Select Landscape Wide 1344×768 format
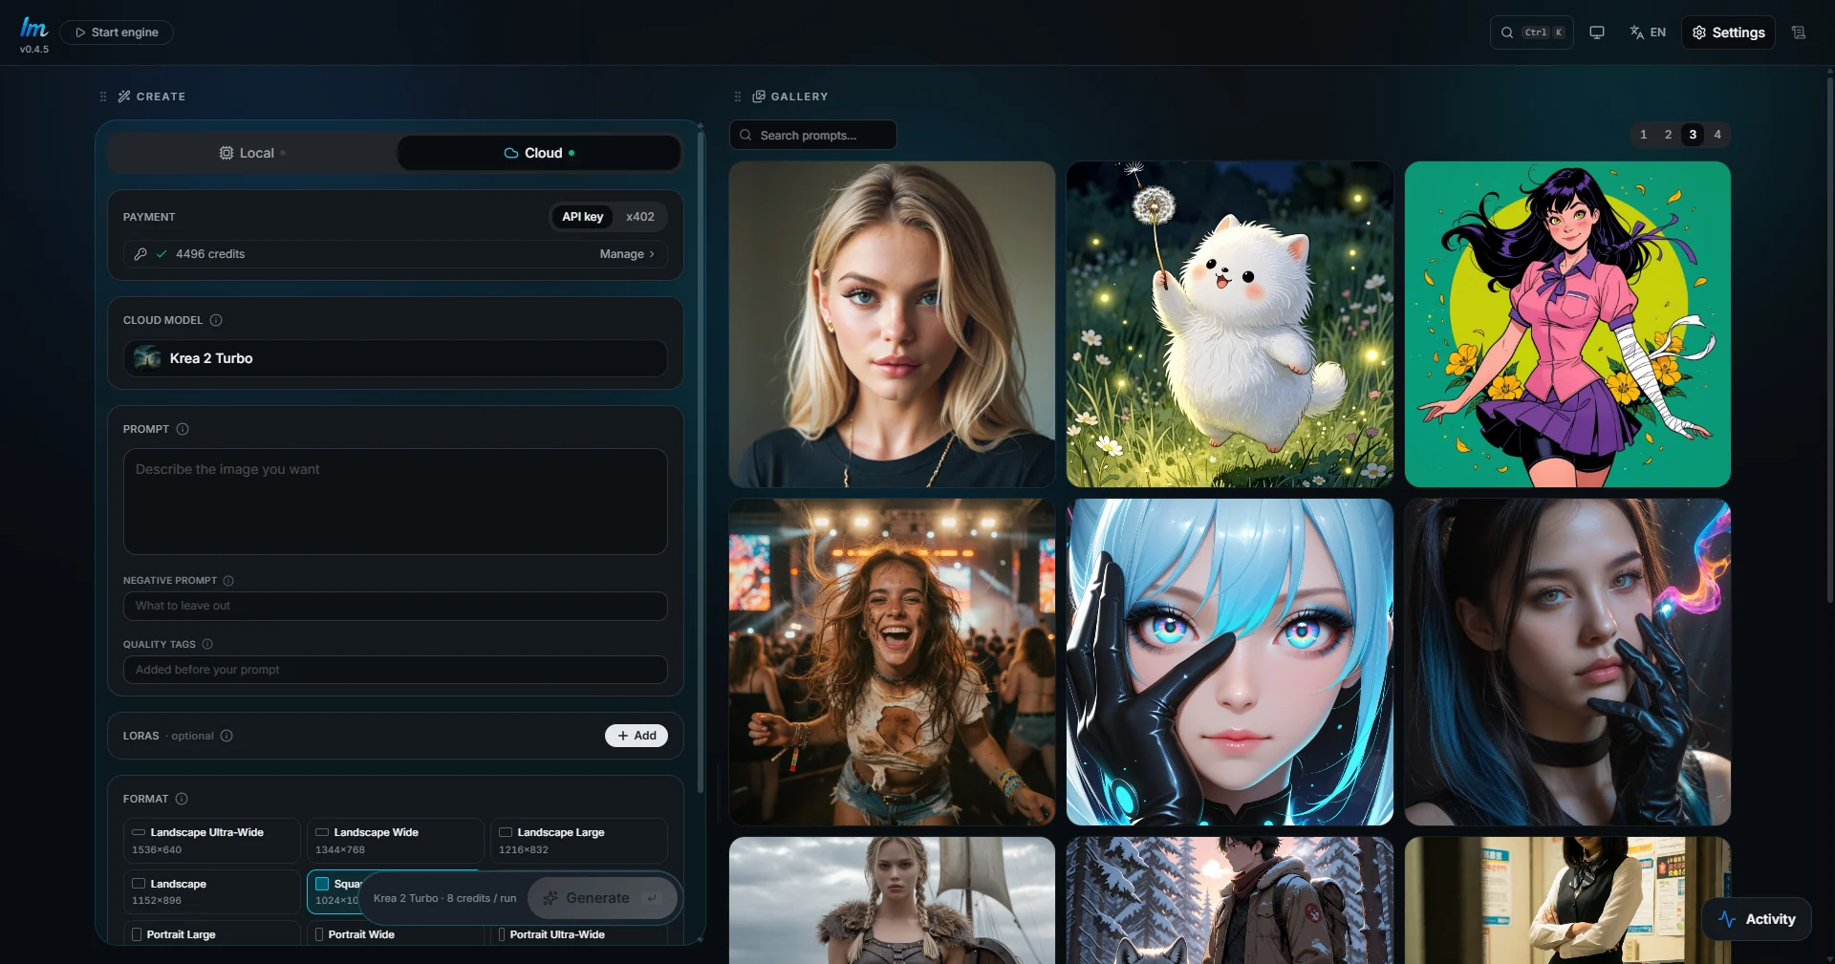 pos(395,841)
